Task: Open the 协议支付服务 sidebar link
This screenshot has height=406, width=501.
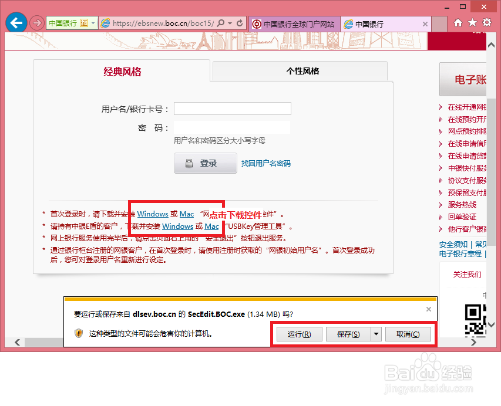Action: coord(467,180)
